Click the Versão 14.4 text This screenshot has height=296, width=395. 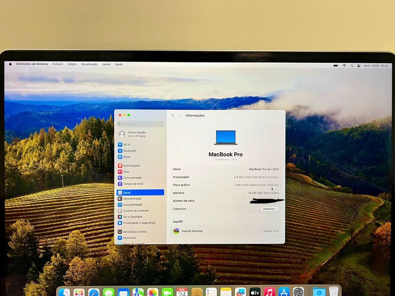pos(271,231)
